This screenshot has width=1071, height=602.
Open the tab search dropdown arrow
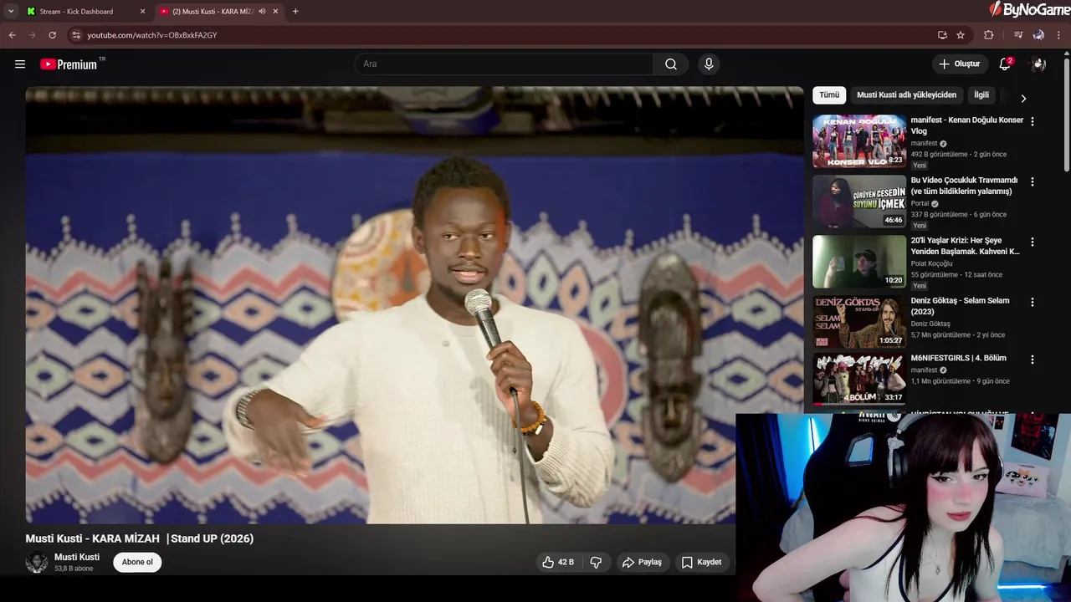[11, 12]
